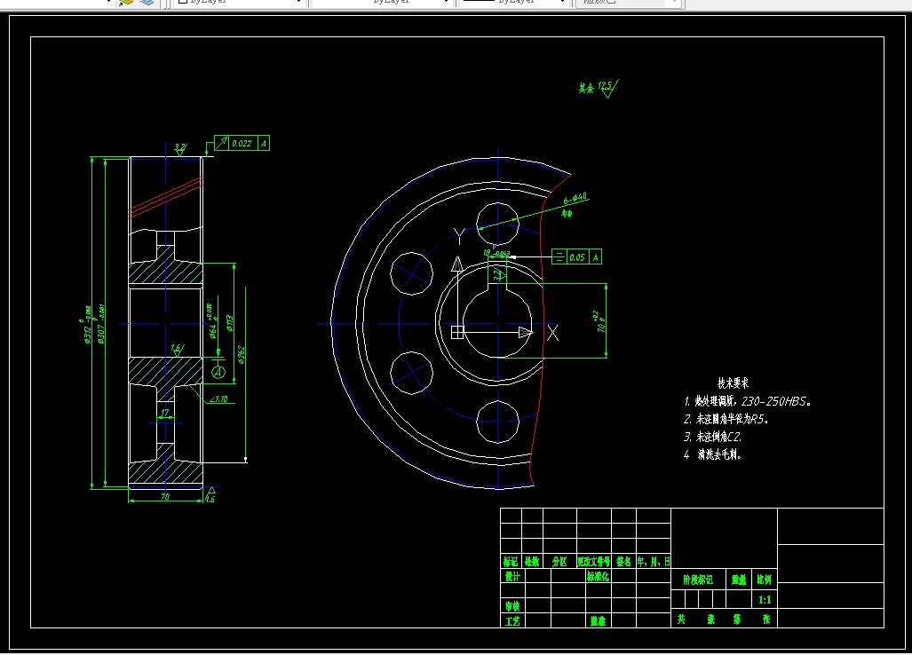Screen dimensions: 912x655
Task: Pick the bottom φ40 hole circle
Action: (498, 422)
